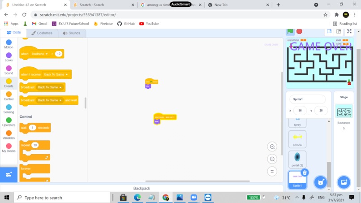Select the Control blocks category

click(x=9, y=96)
